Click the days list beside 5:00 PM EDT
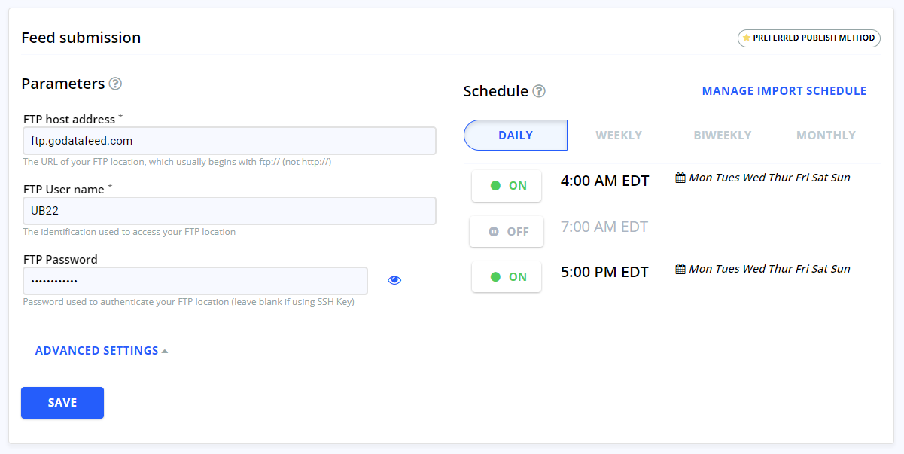Image resolution: width=904 pixels, height=454 pixels. [x=770, y=269]
